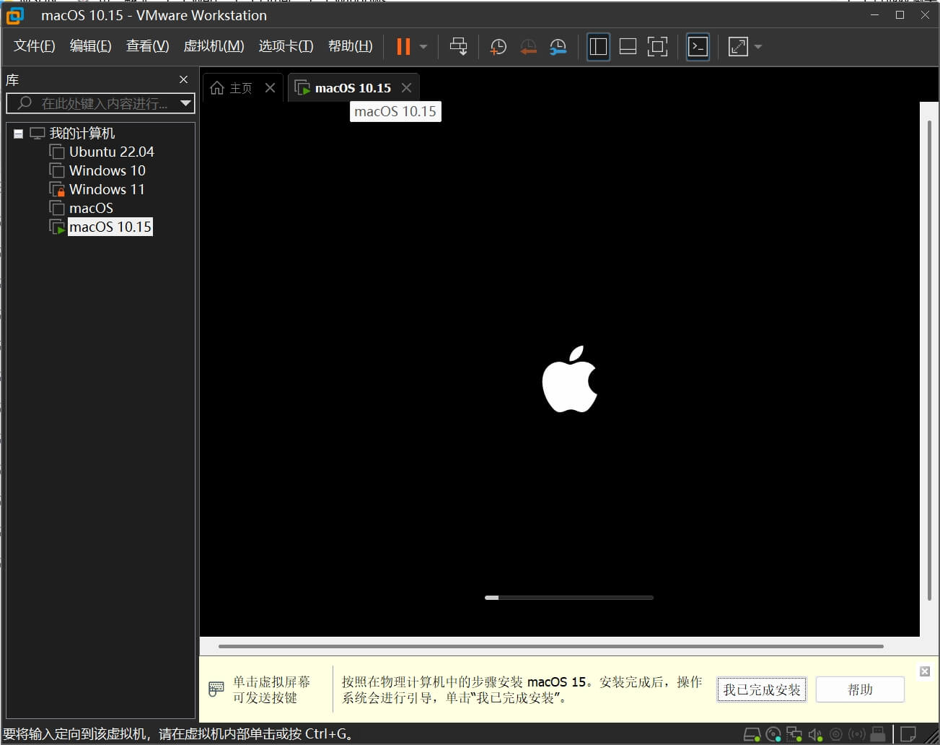This screenshot has width=940, height=745.
Task: Click the keyboard icon in the hint bar
Action: pyautogui.click(x=216, y=689)
